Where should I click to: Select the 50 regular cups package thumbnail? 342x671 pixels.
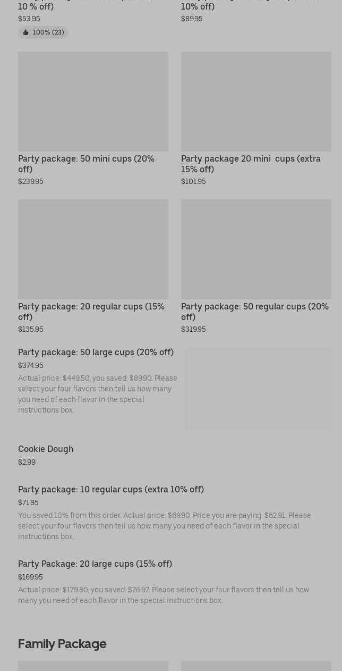coord(256,249)
